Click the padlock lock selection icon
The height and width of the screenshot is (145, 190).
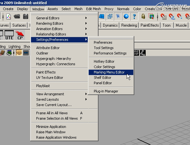click(x=143, y=16)
